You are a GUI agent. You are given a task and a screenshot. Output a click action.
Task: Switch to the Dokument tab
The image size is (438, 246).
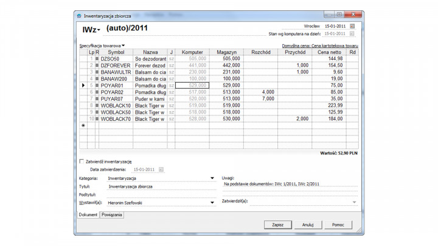pyautogui.click(x=88, y=215)
